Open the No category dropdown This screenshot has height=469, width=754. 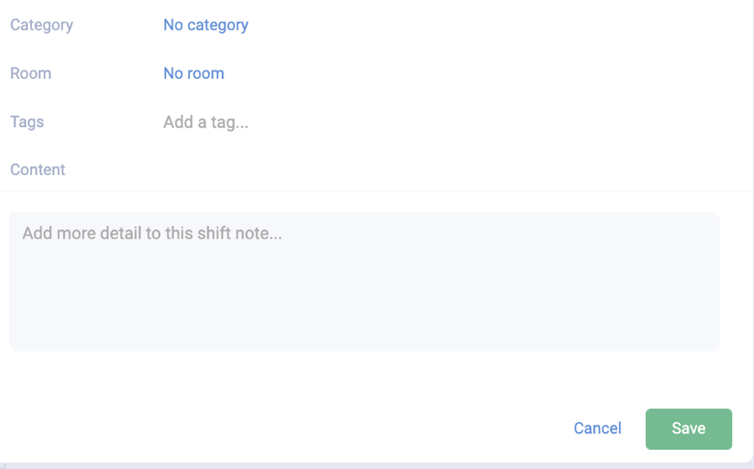205,25
